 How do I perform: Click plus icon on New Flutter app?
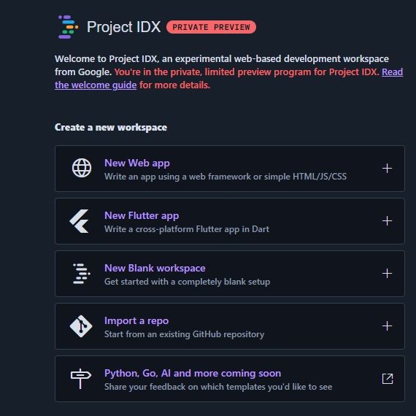point(387,220)
